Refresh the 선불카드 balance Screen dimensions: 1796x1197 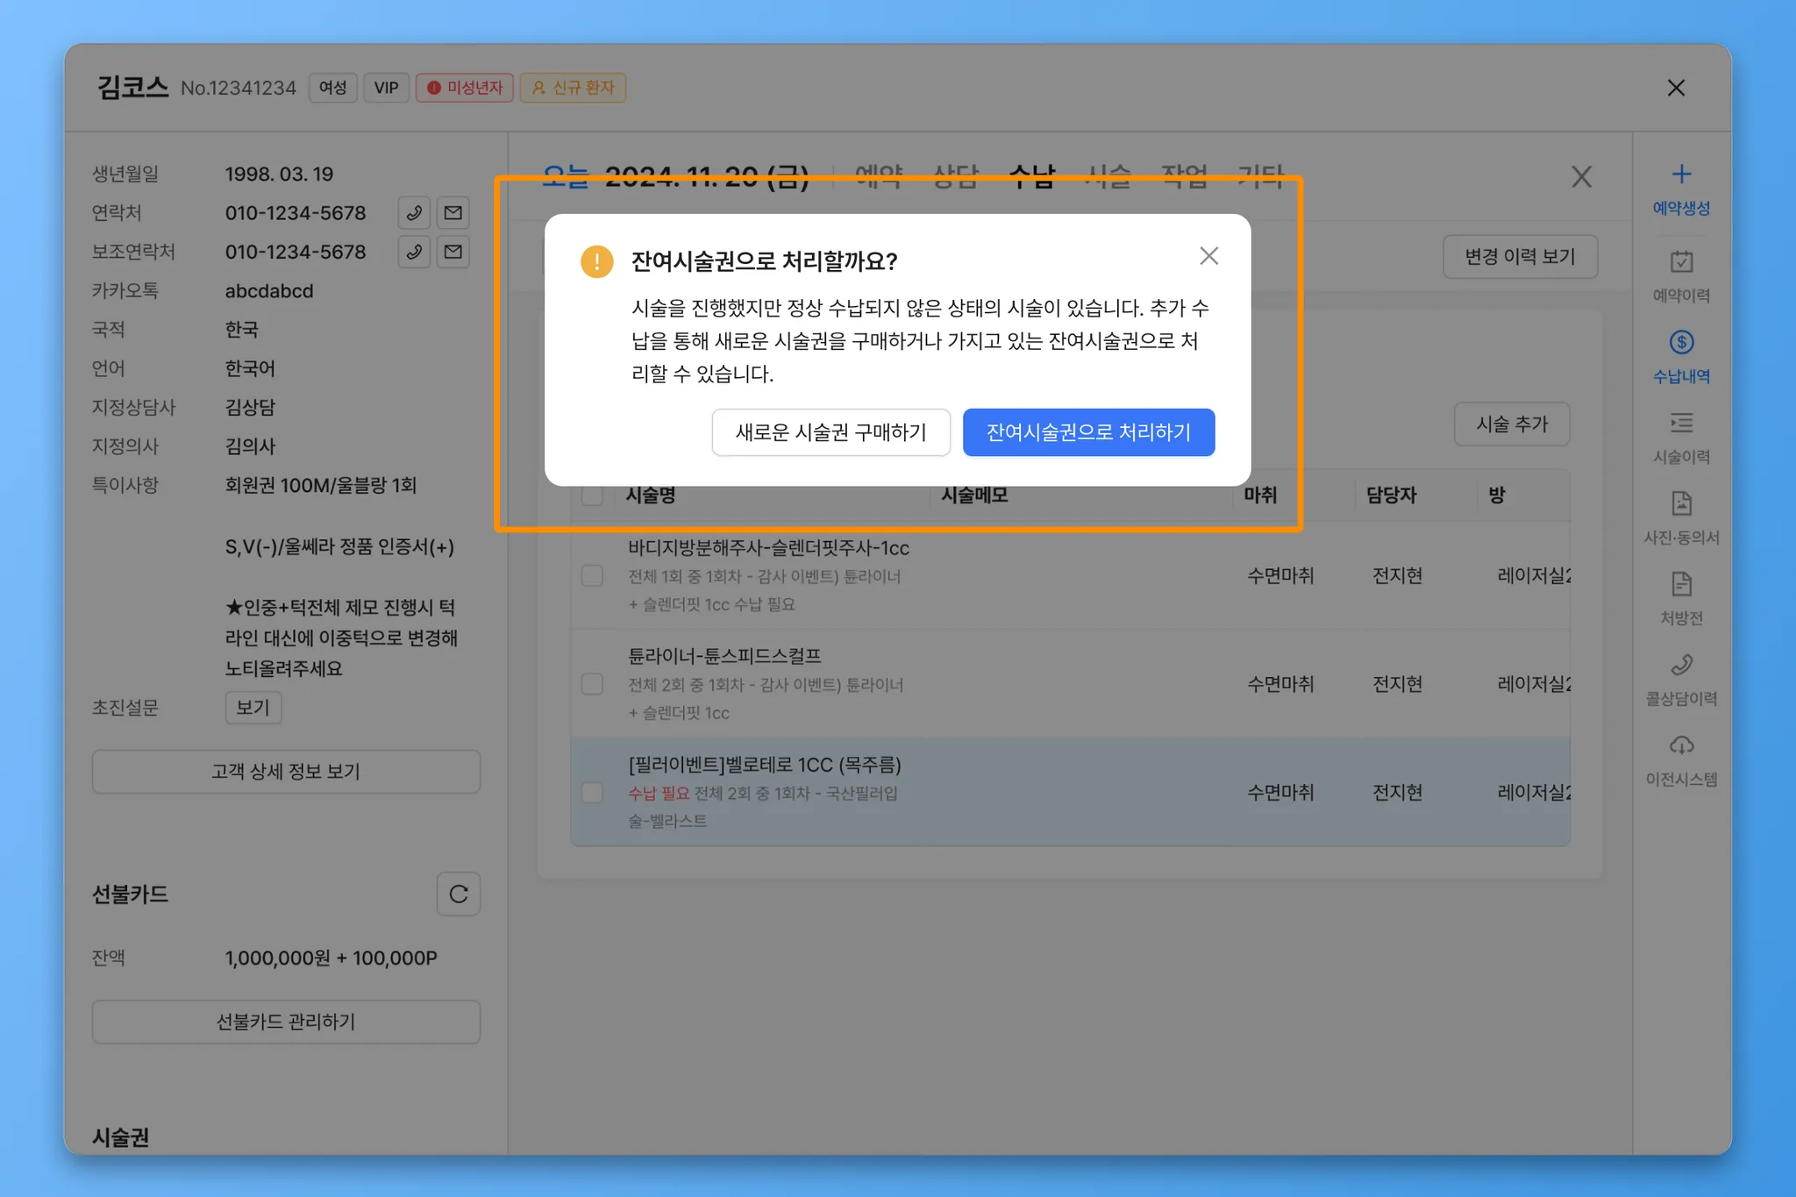[x=458, y=894]
